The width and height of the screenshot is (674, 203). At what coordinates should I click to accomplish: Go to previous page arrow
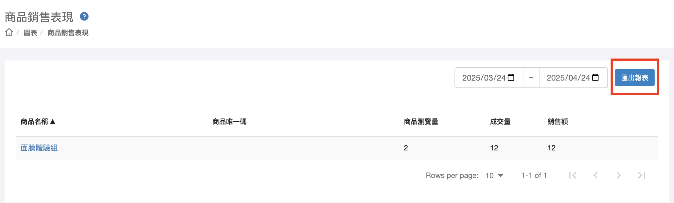point(596,175)
